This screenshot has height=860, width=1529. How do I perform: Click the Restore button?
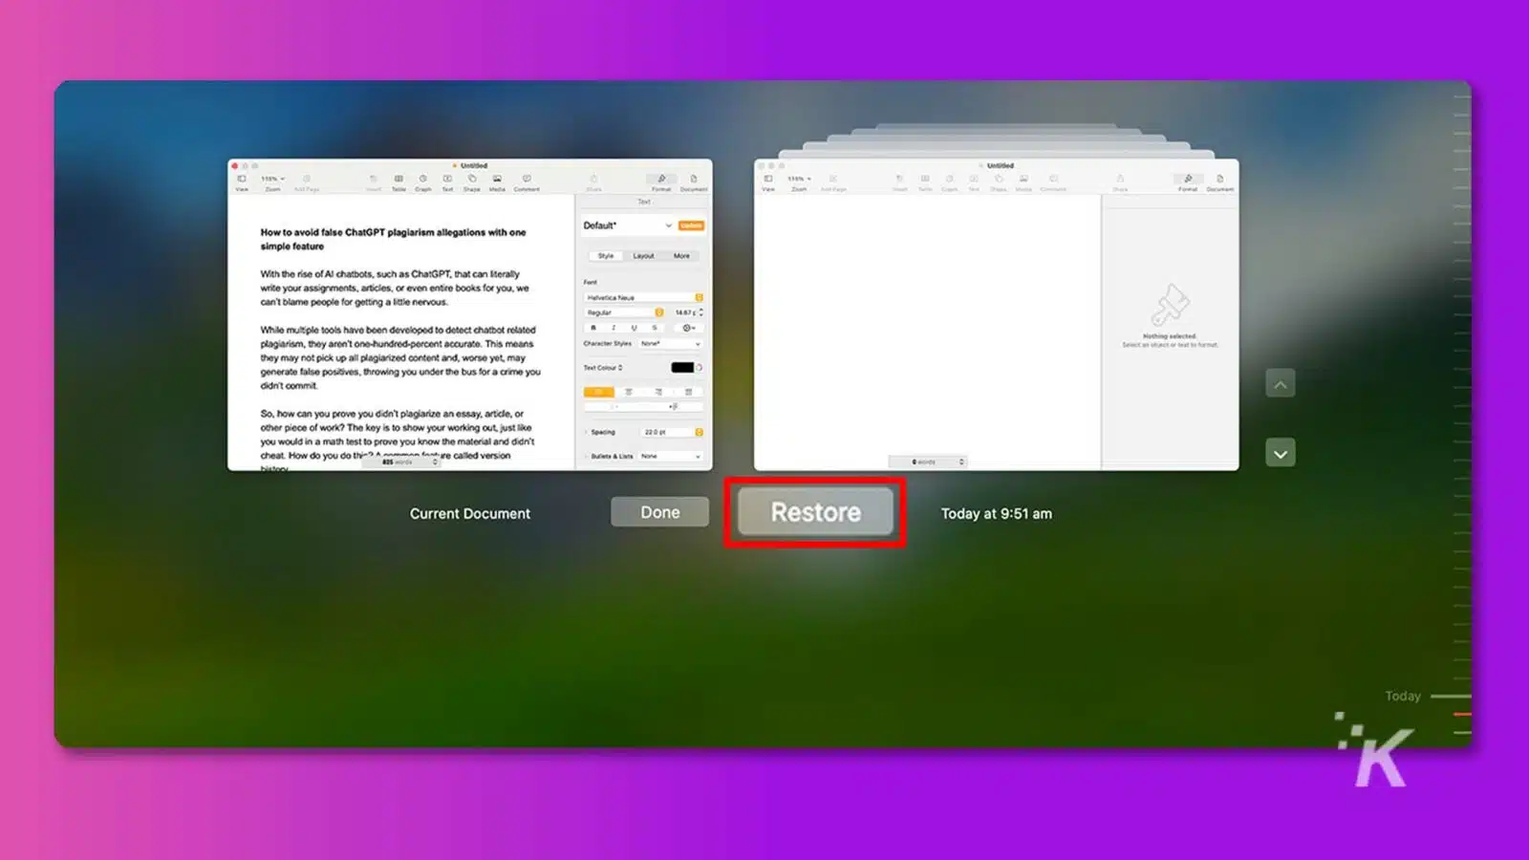[x=813, y=511]
